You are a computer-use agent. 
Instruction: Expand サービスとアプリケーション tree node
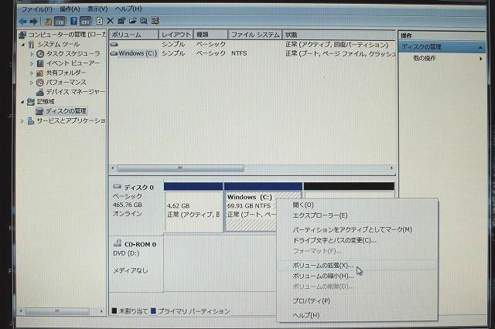[x=22, y=120]
